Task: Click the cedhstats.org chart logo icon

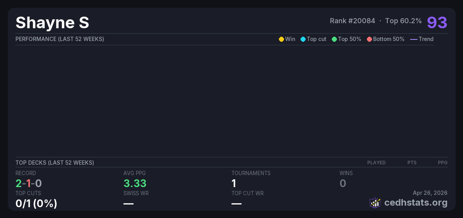Action: 375,203
